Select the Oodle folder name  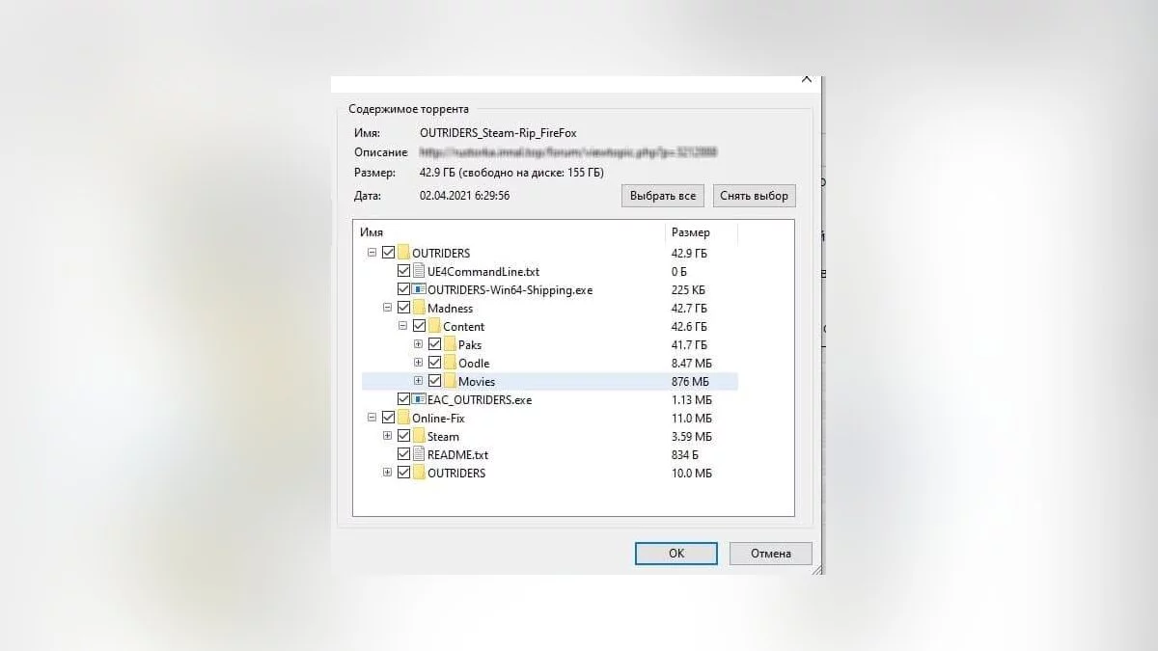474,363
